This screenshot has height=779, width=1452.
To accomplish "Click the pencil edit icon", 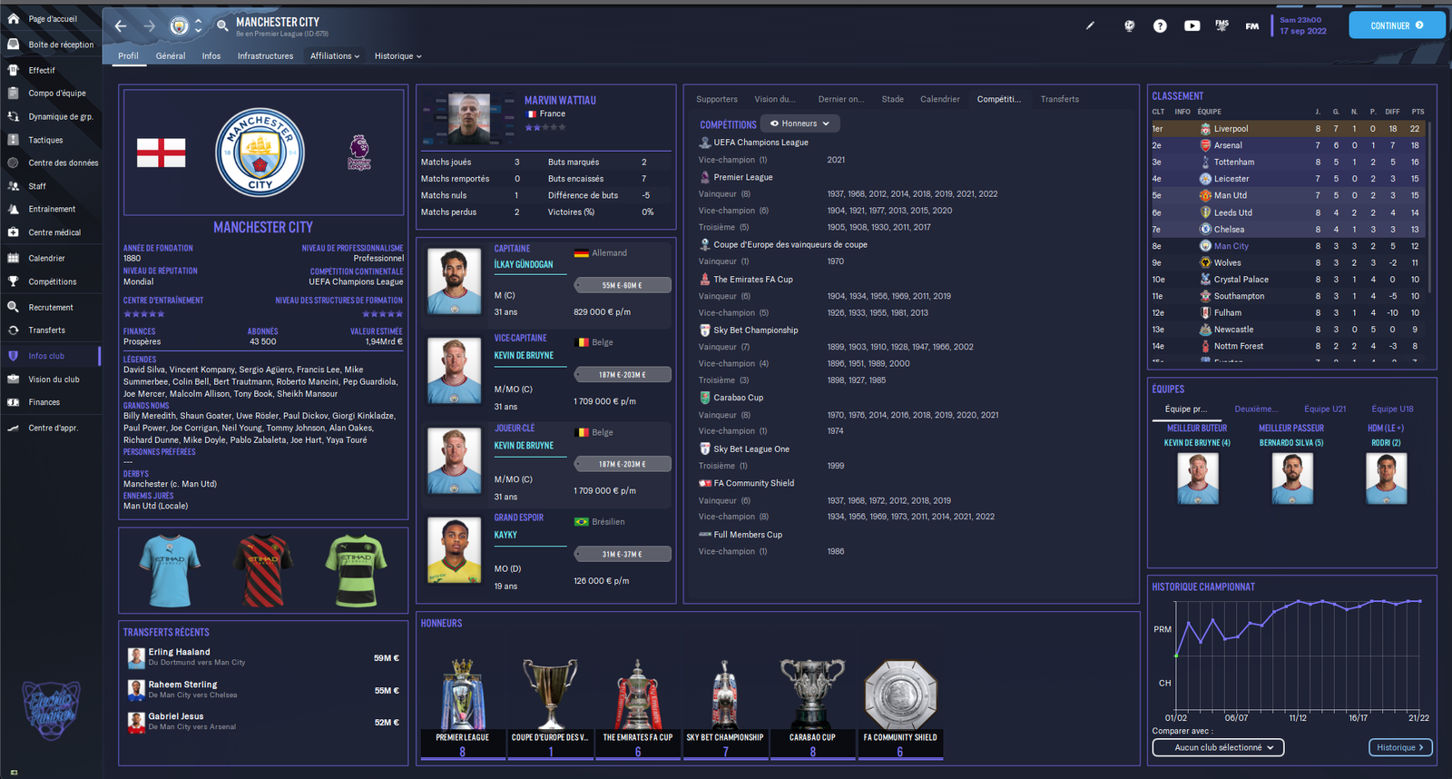I will pyautogui.click(x=1090, y=25).
